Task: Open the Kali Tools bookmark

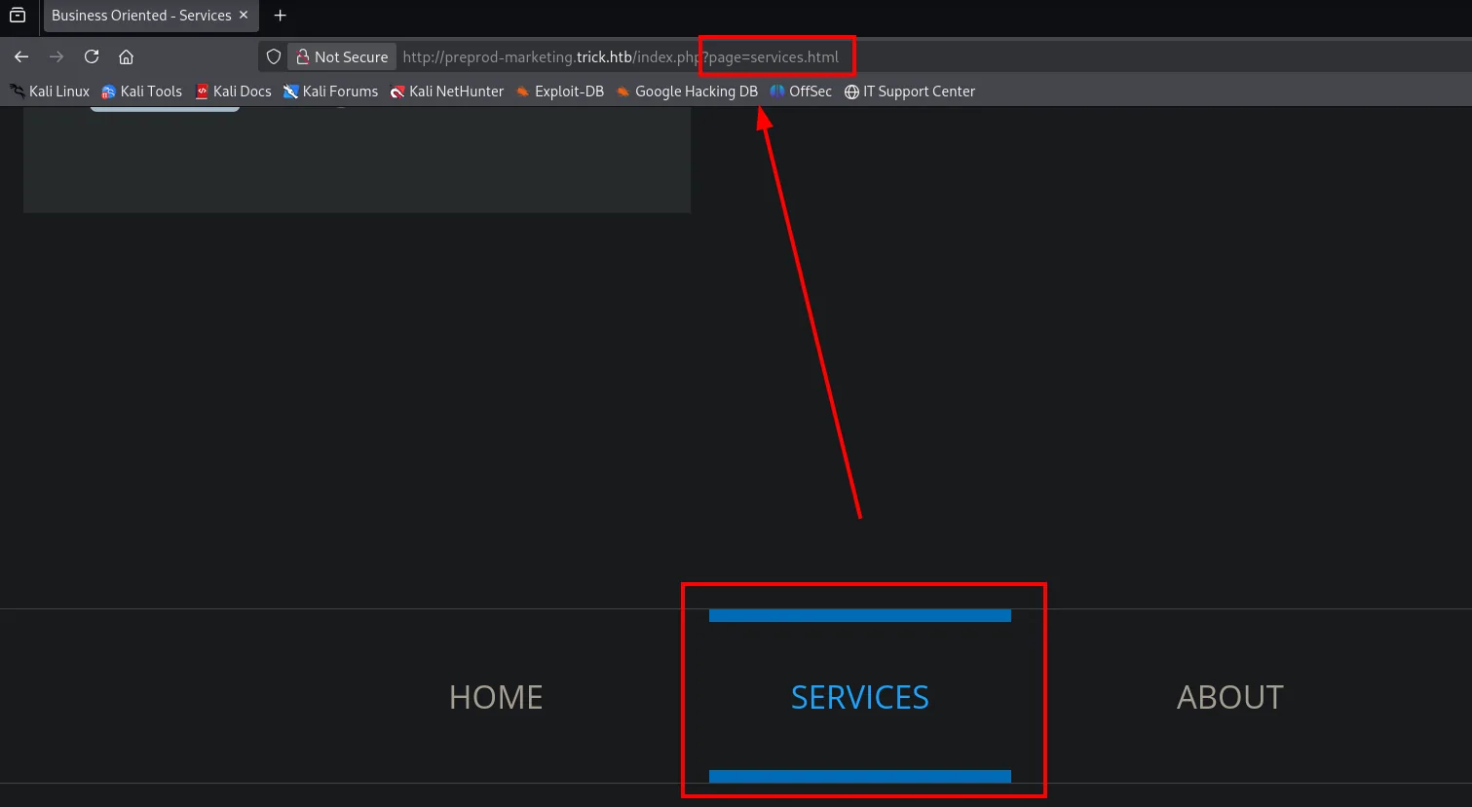Action: [142, 92]
